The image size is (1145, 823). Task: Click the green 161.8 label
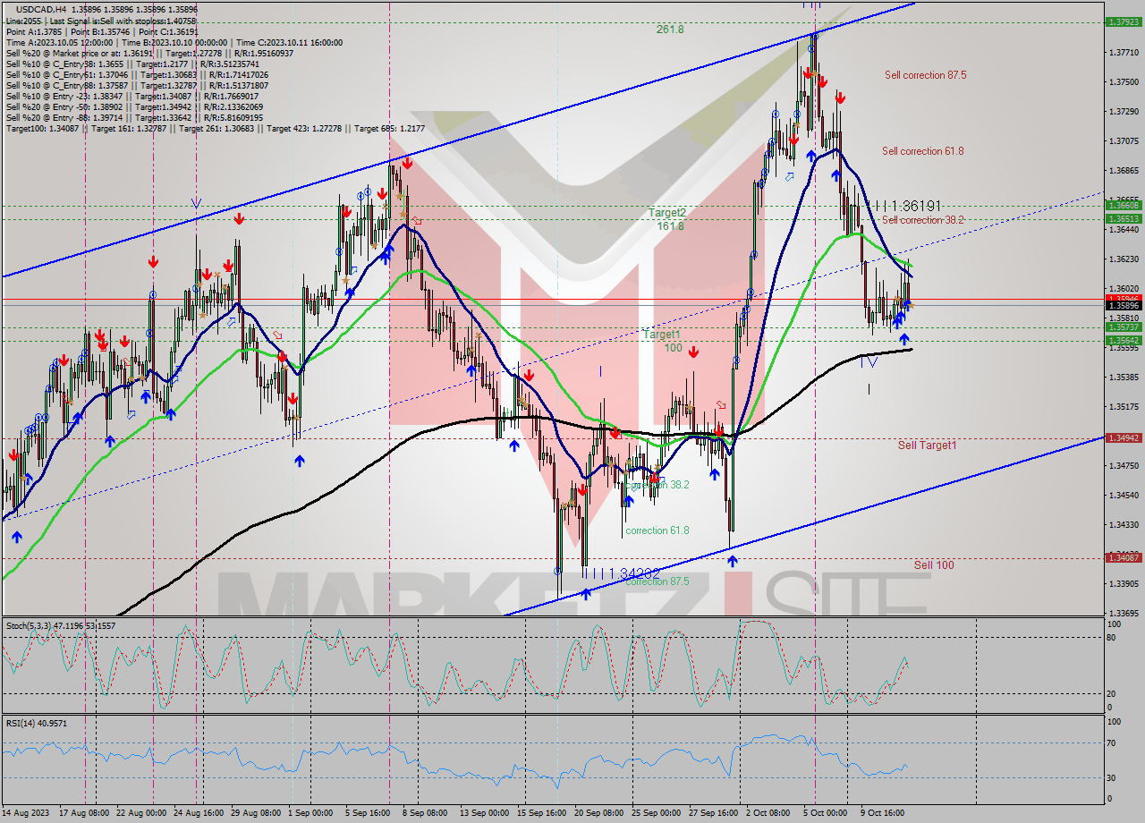tap(669, 226)
